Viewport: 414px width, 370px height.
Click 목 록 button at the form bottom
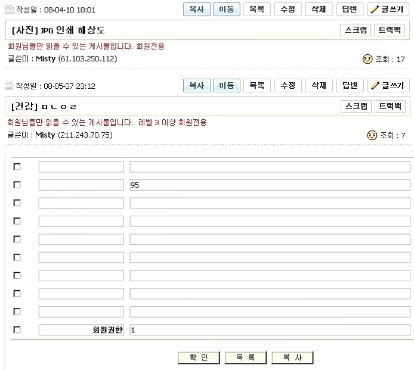tap(246, 357)
